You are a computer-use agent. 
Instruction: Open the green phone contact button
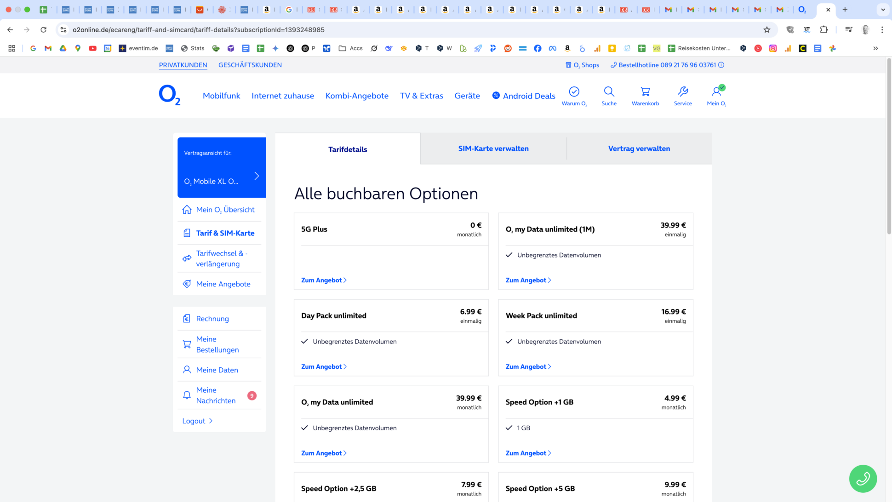pos(863,479)
